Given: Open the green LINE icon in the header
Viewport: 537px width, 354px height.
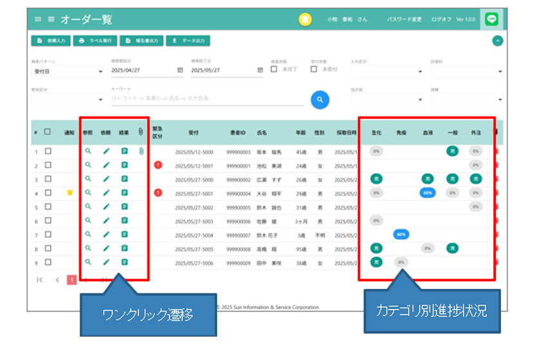Looking at the screenshot, I should click(x=493, y=19).
